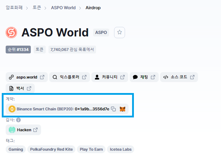Open external link arrow next to 백서
Image resolution: width=221 pixels, height=162 pixels.
pos(29,88)
